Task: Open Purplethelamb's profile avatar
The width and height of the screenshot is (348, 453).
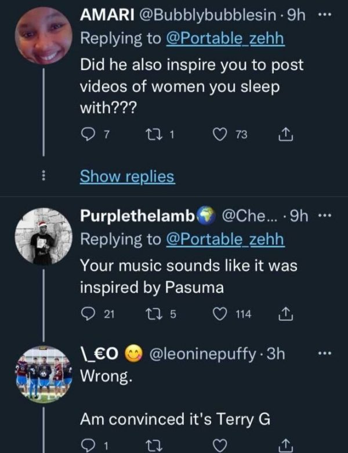Action: pyautogui.click(x=44, y=235)
